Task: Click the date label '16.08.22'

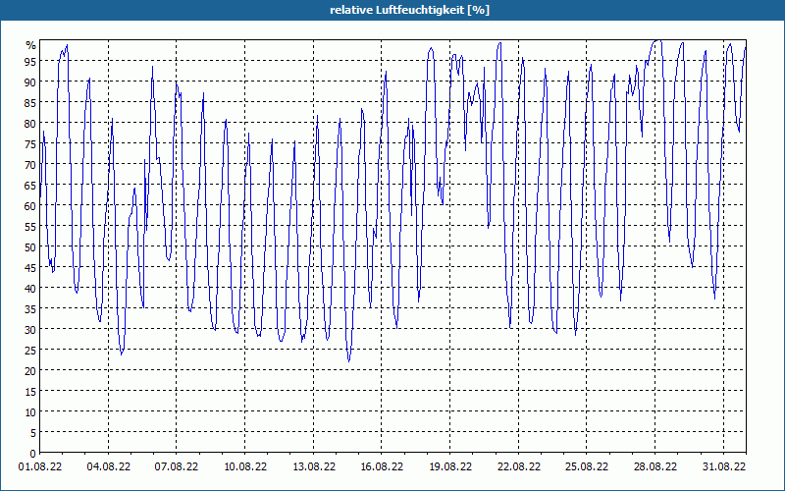Action: [x=382, y=466]
